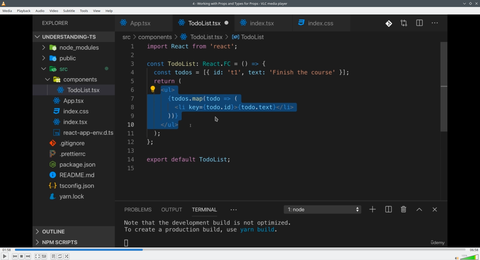The image size is (480, 260).
Task: Toggle VLC fullscreen mode
Action: coord(37,256)
